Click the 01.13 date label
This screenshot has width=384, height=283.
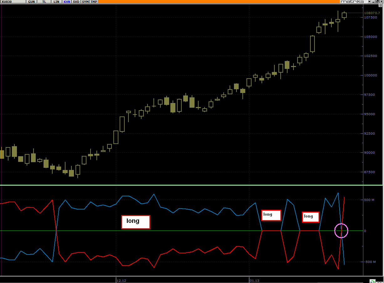(x=254, y=280)
